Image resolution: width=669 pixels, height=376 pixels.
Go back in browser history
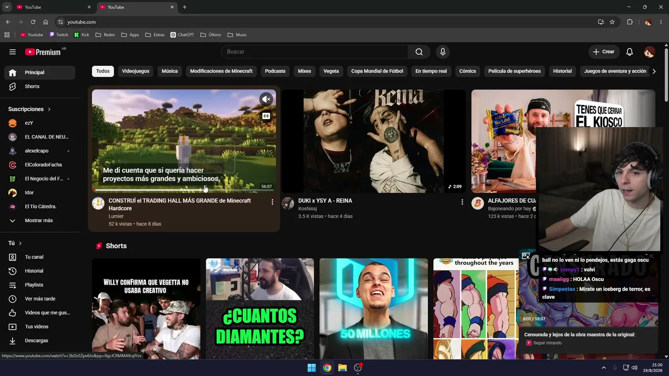click(8, 22)
